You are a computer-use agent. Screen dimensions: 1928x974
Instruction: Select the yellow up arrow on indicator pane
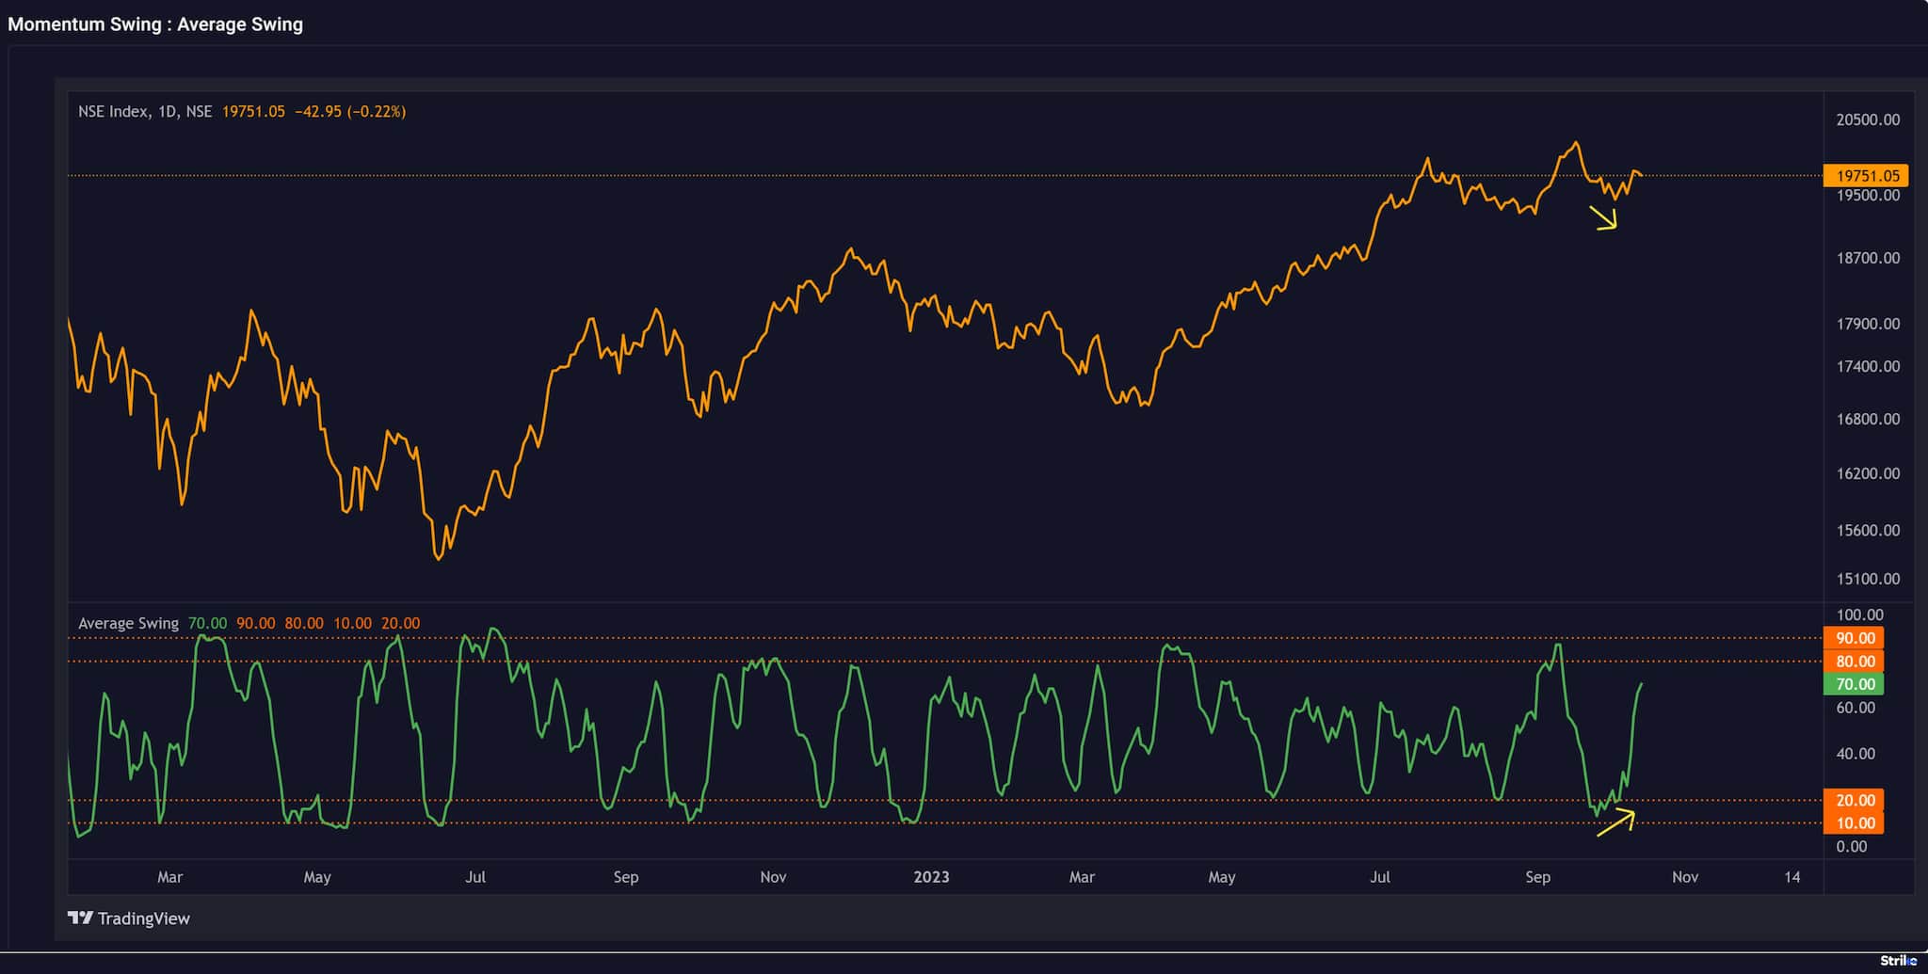pos(1616,822)
